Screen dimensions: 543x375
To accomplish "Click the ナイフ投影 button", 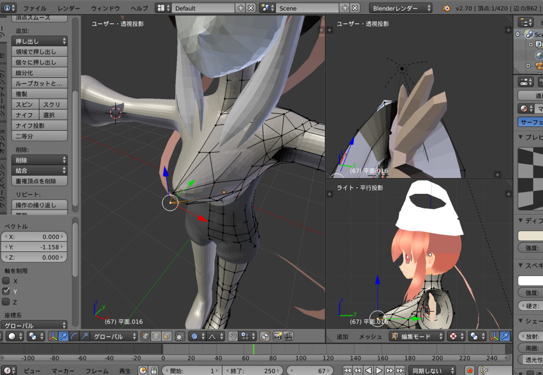I will 40,125.
